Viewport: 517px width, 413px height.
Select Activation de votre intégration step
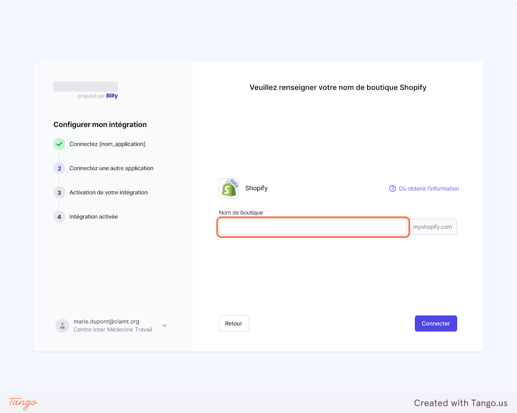click(109, 192)
